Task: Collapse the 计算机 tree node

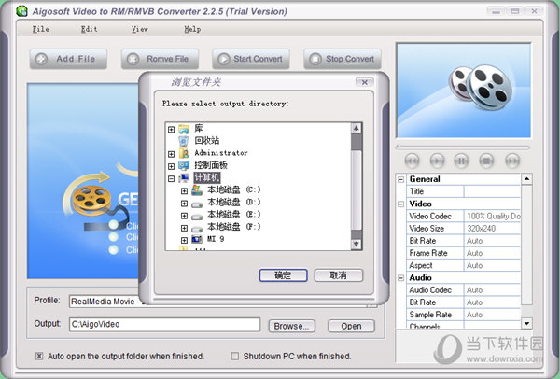Action: tap(171, 178)
